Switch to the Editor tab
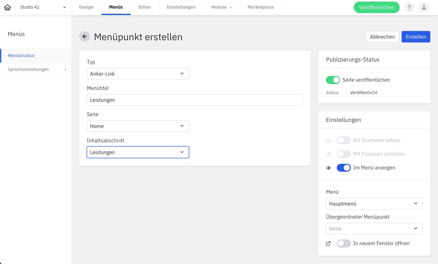The image size is (438, 264). point(145,7)
